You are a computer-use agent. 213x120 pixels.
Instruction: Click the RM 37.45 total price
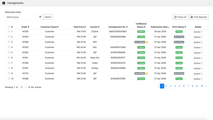(81, 31)
